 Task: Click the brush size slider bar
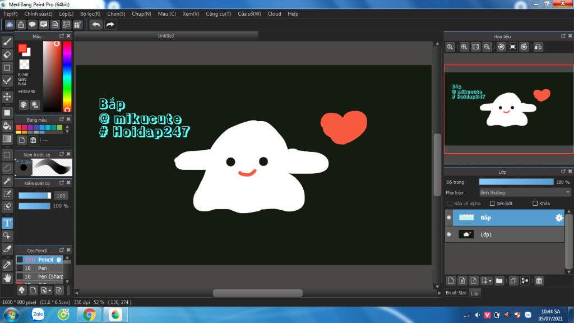(x=35, y=196)
